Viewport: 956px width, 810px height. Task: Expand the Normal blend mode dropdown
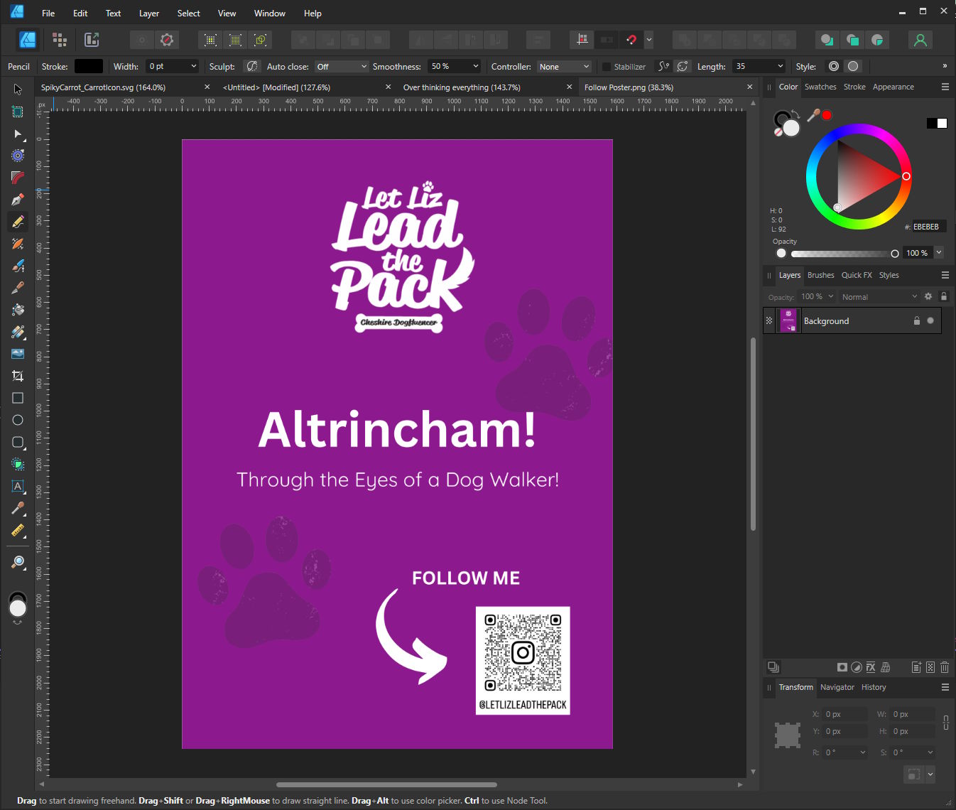879,297
